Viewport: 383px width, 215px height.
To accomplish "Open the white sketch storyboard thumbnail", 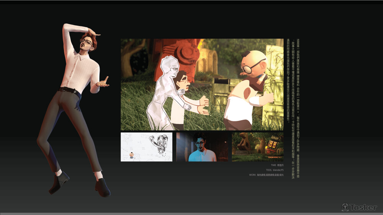I will coord(146,147).
